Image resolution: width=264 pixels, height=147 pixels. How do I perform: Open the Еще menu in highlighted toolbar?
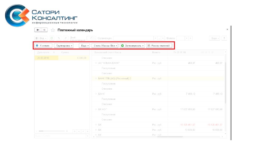click(84, 46)
